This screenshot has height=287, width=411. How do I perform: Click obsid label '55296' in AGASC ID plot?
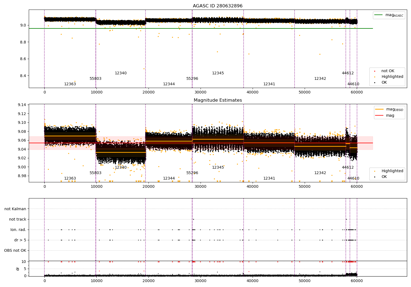(192, 79)
